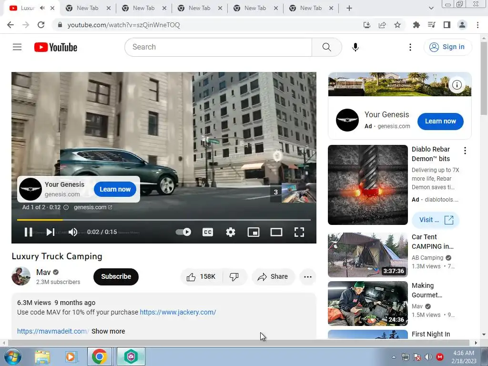This screenshot has height=366, width=488.
Task: Like the video with 158K thumbs up
Action: tap(201, 277)
